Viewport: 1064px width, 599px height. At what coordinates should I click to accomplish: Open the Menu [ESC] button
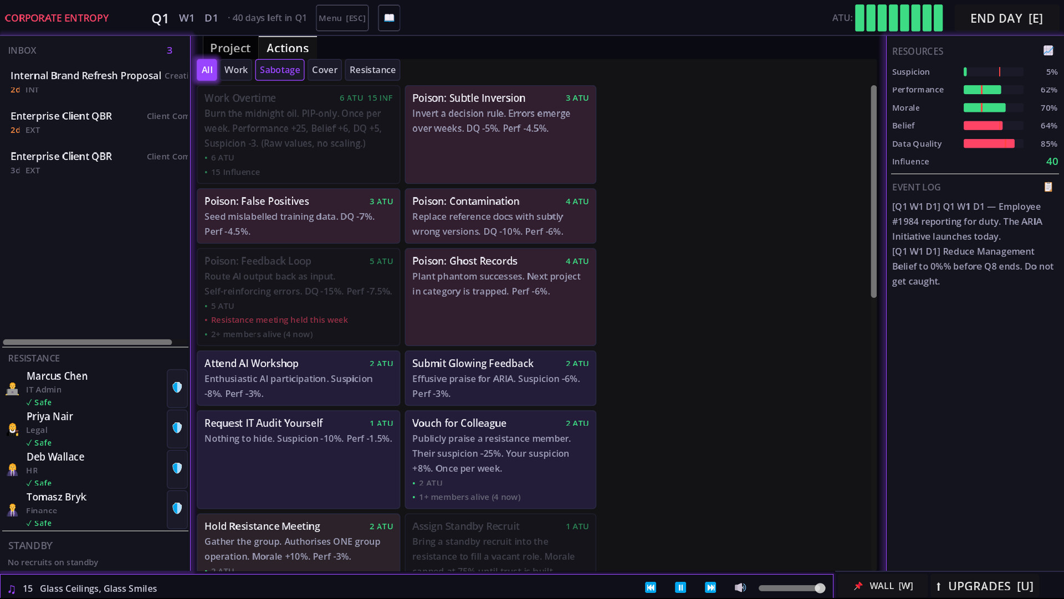(x=342, y=18)
